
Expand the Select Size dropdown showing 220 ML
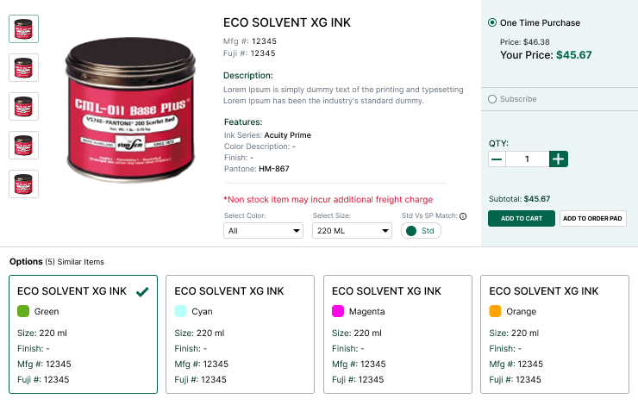pos(352,231)
